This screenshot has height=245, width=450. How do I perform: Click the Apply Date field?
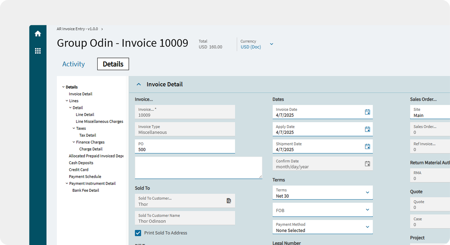[x=322, y=129]
